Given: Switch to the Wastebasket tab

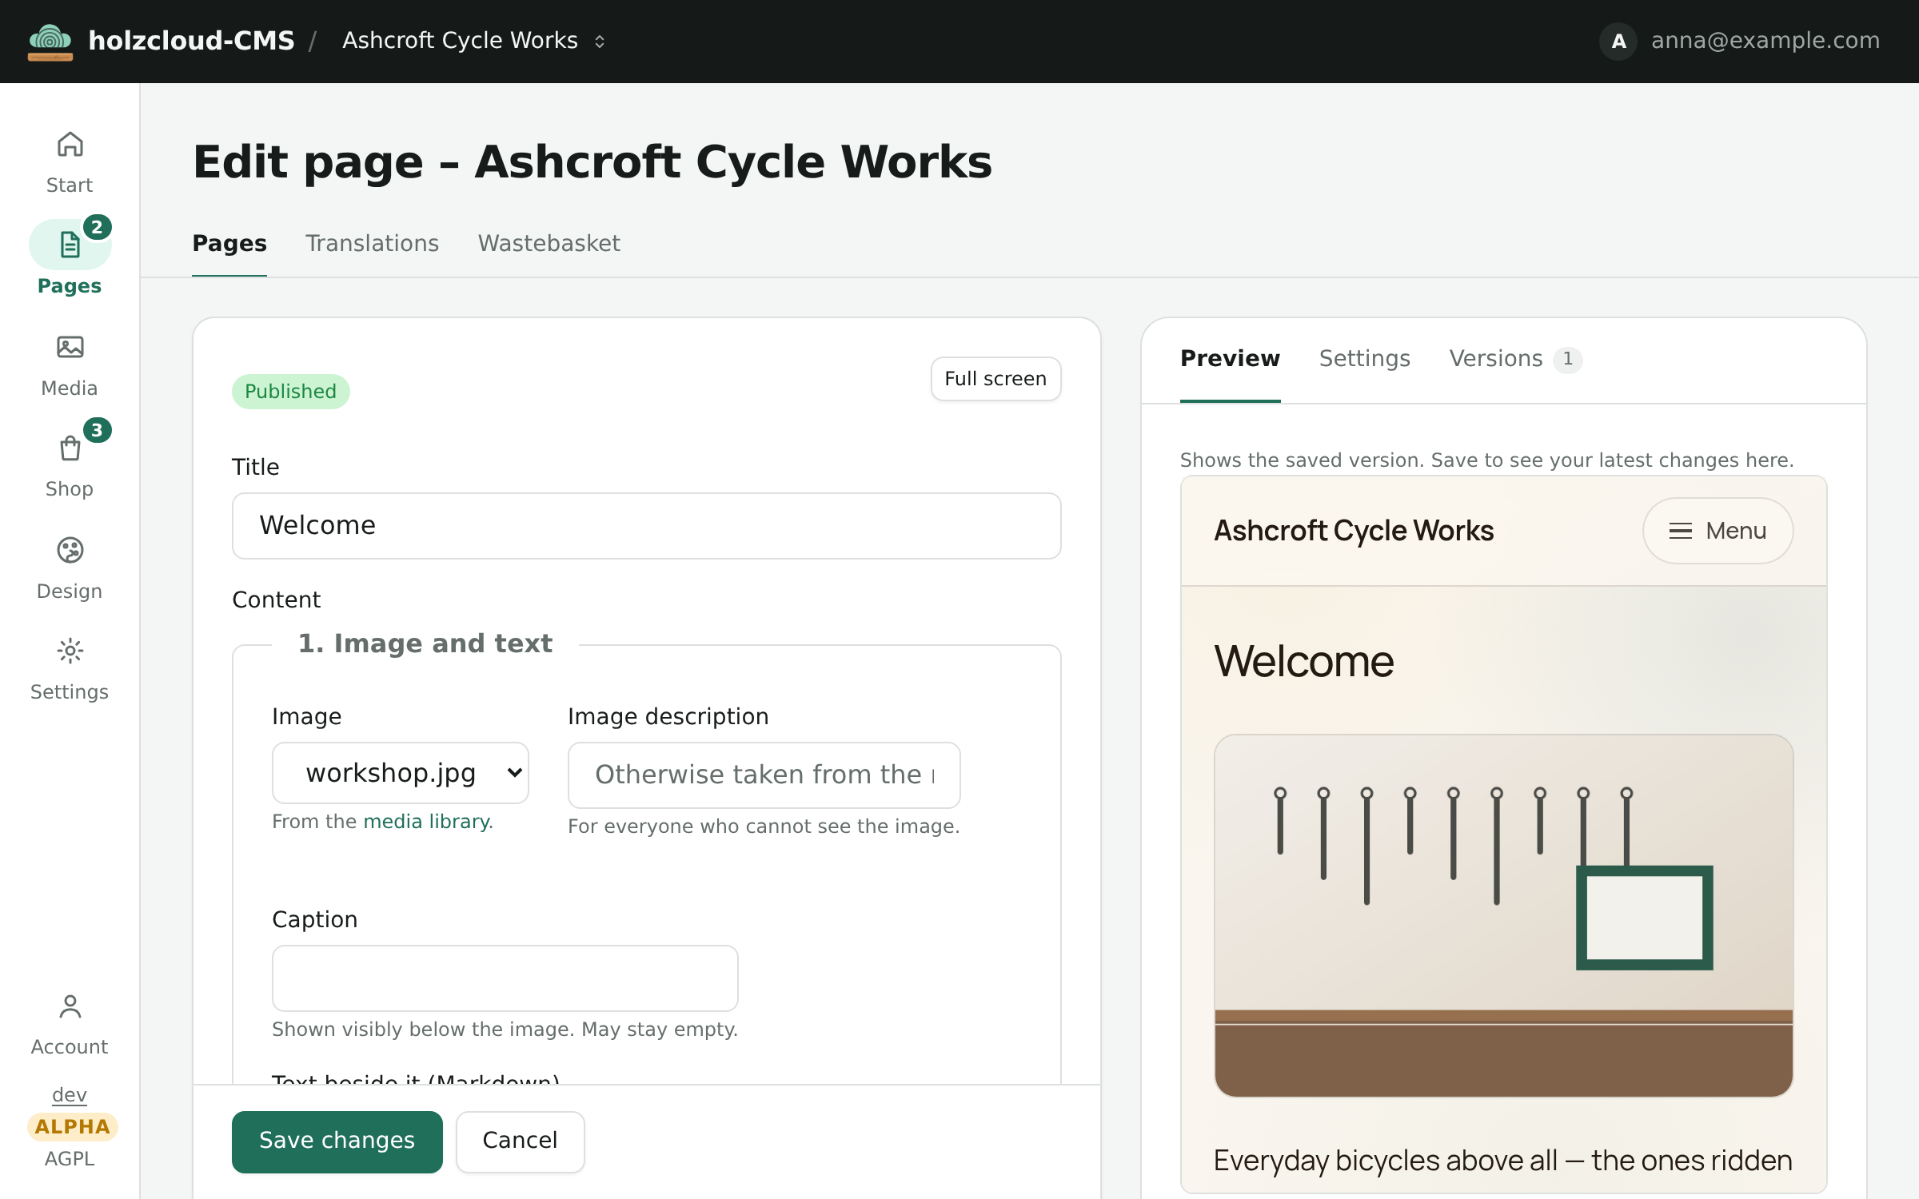Looking at the screenshot, I should pyautogui.click(x=549, y=244).
